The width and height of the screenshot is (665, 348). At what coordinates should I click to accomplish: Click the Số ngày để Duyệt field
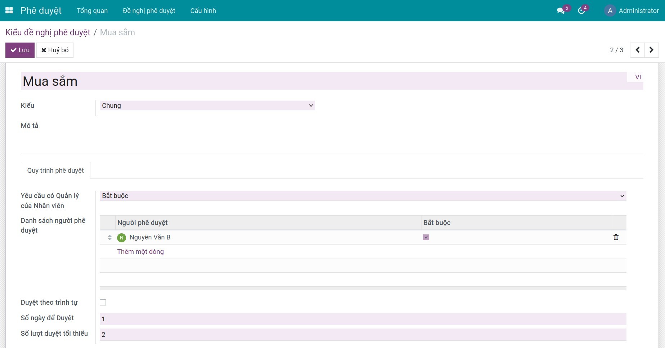(363, 319)
